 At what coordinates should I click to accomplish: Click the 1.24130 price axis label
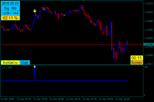(148, 4)
